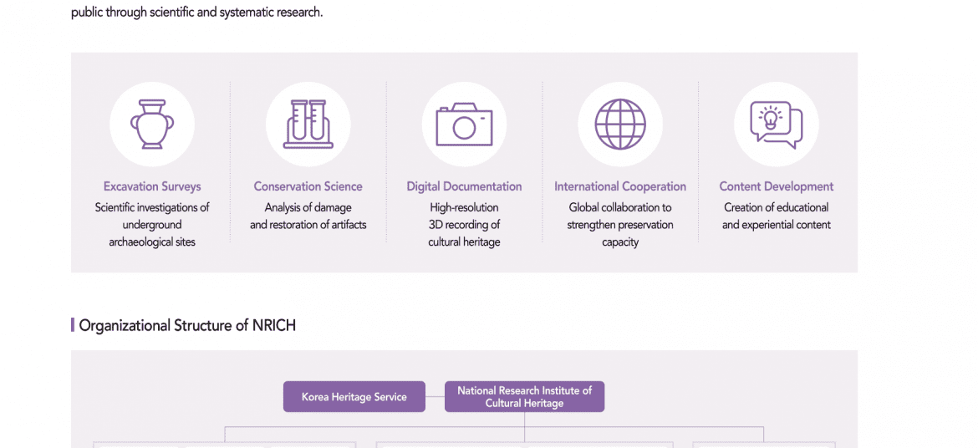This screenshot has width=978, height=448.
Task: Click the Digital Documentation heading
Action: pyautogui.click(x=464, y=186)
